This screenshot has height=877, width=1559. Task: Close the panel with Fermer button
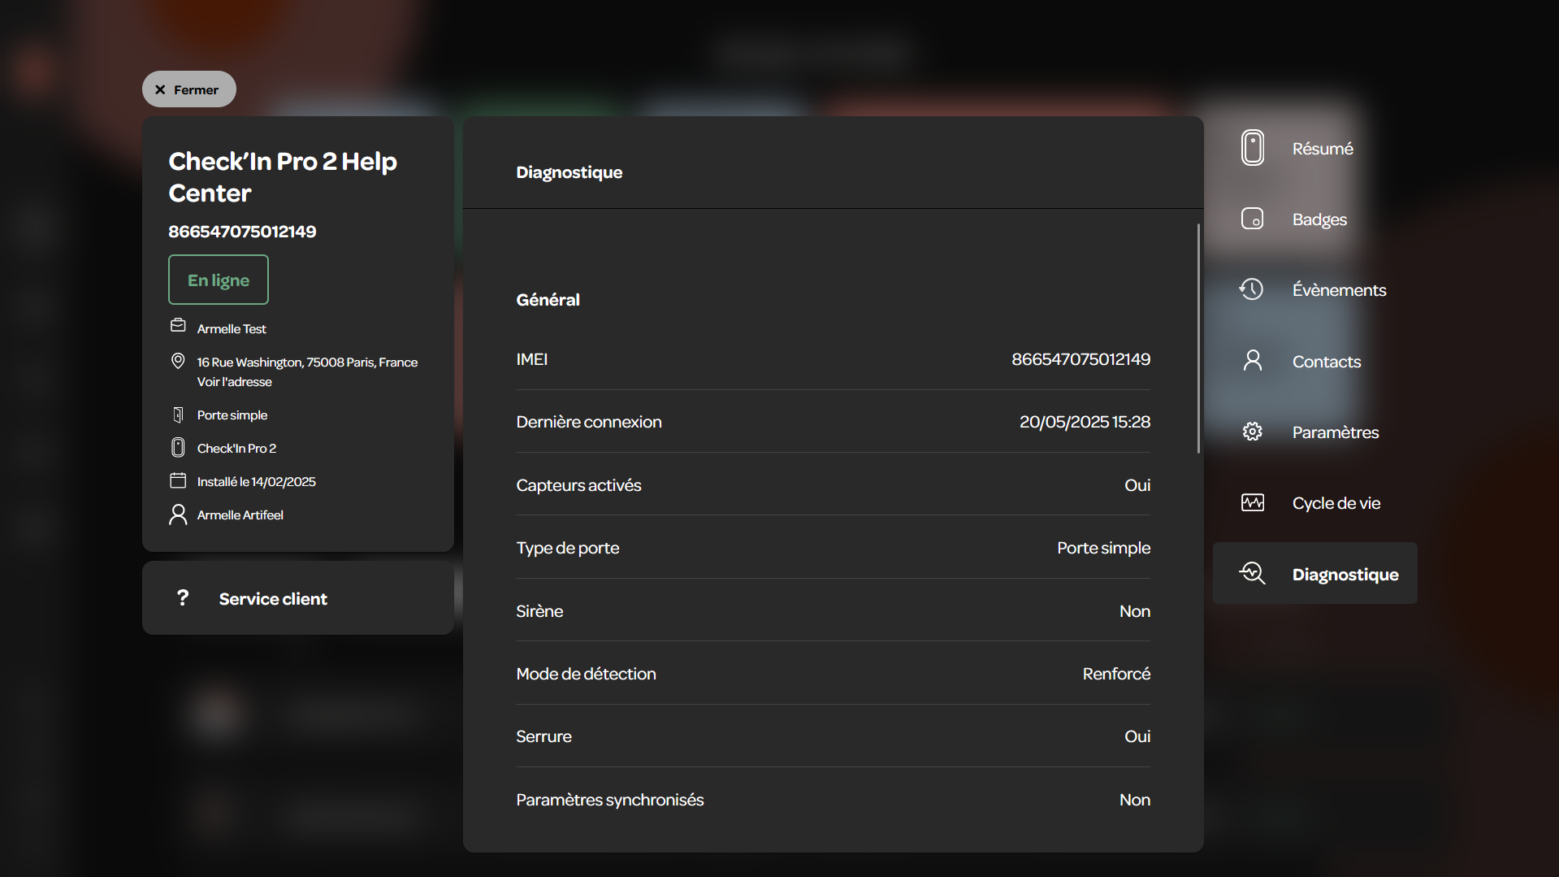click(x=188, y=89)
